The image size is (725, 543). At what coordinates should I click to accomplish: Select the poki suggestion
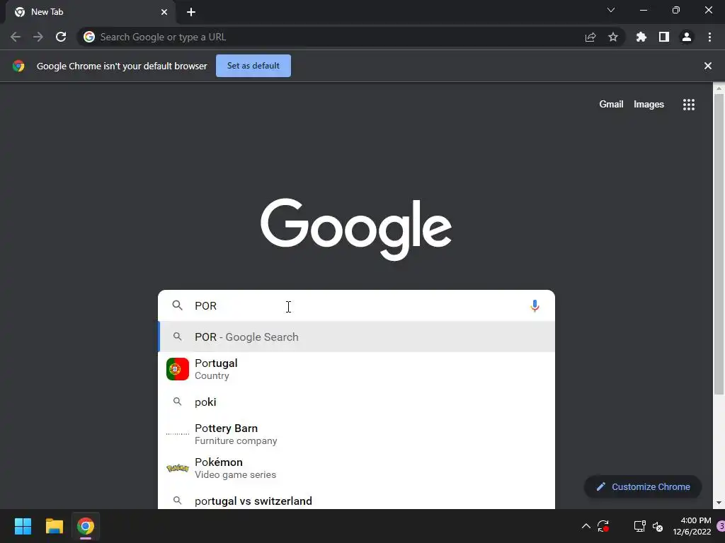pyautogui.click(x=357, y=402)
